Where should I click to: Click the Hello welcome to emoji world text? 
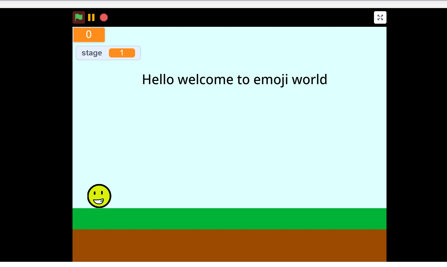(234, 79)
